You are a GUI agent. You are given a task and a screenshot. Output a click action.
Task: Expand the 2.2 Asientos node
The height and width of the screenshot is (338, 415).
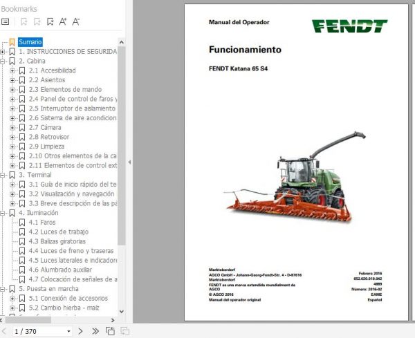(x=12, y=80)
